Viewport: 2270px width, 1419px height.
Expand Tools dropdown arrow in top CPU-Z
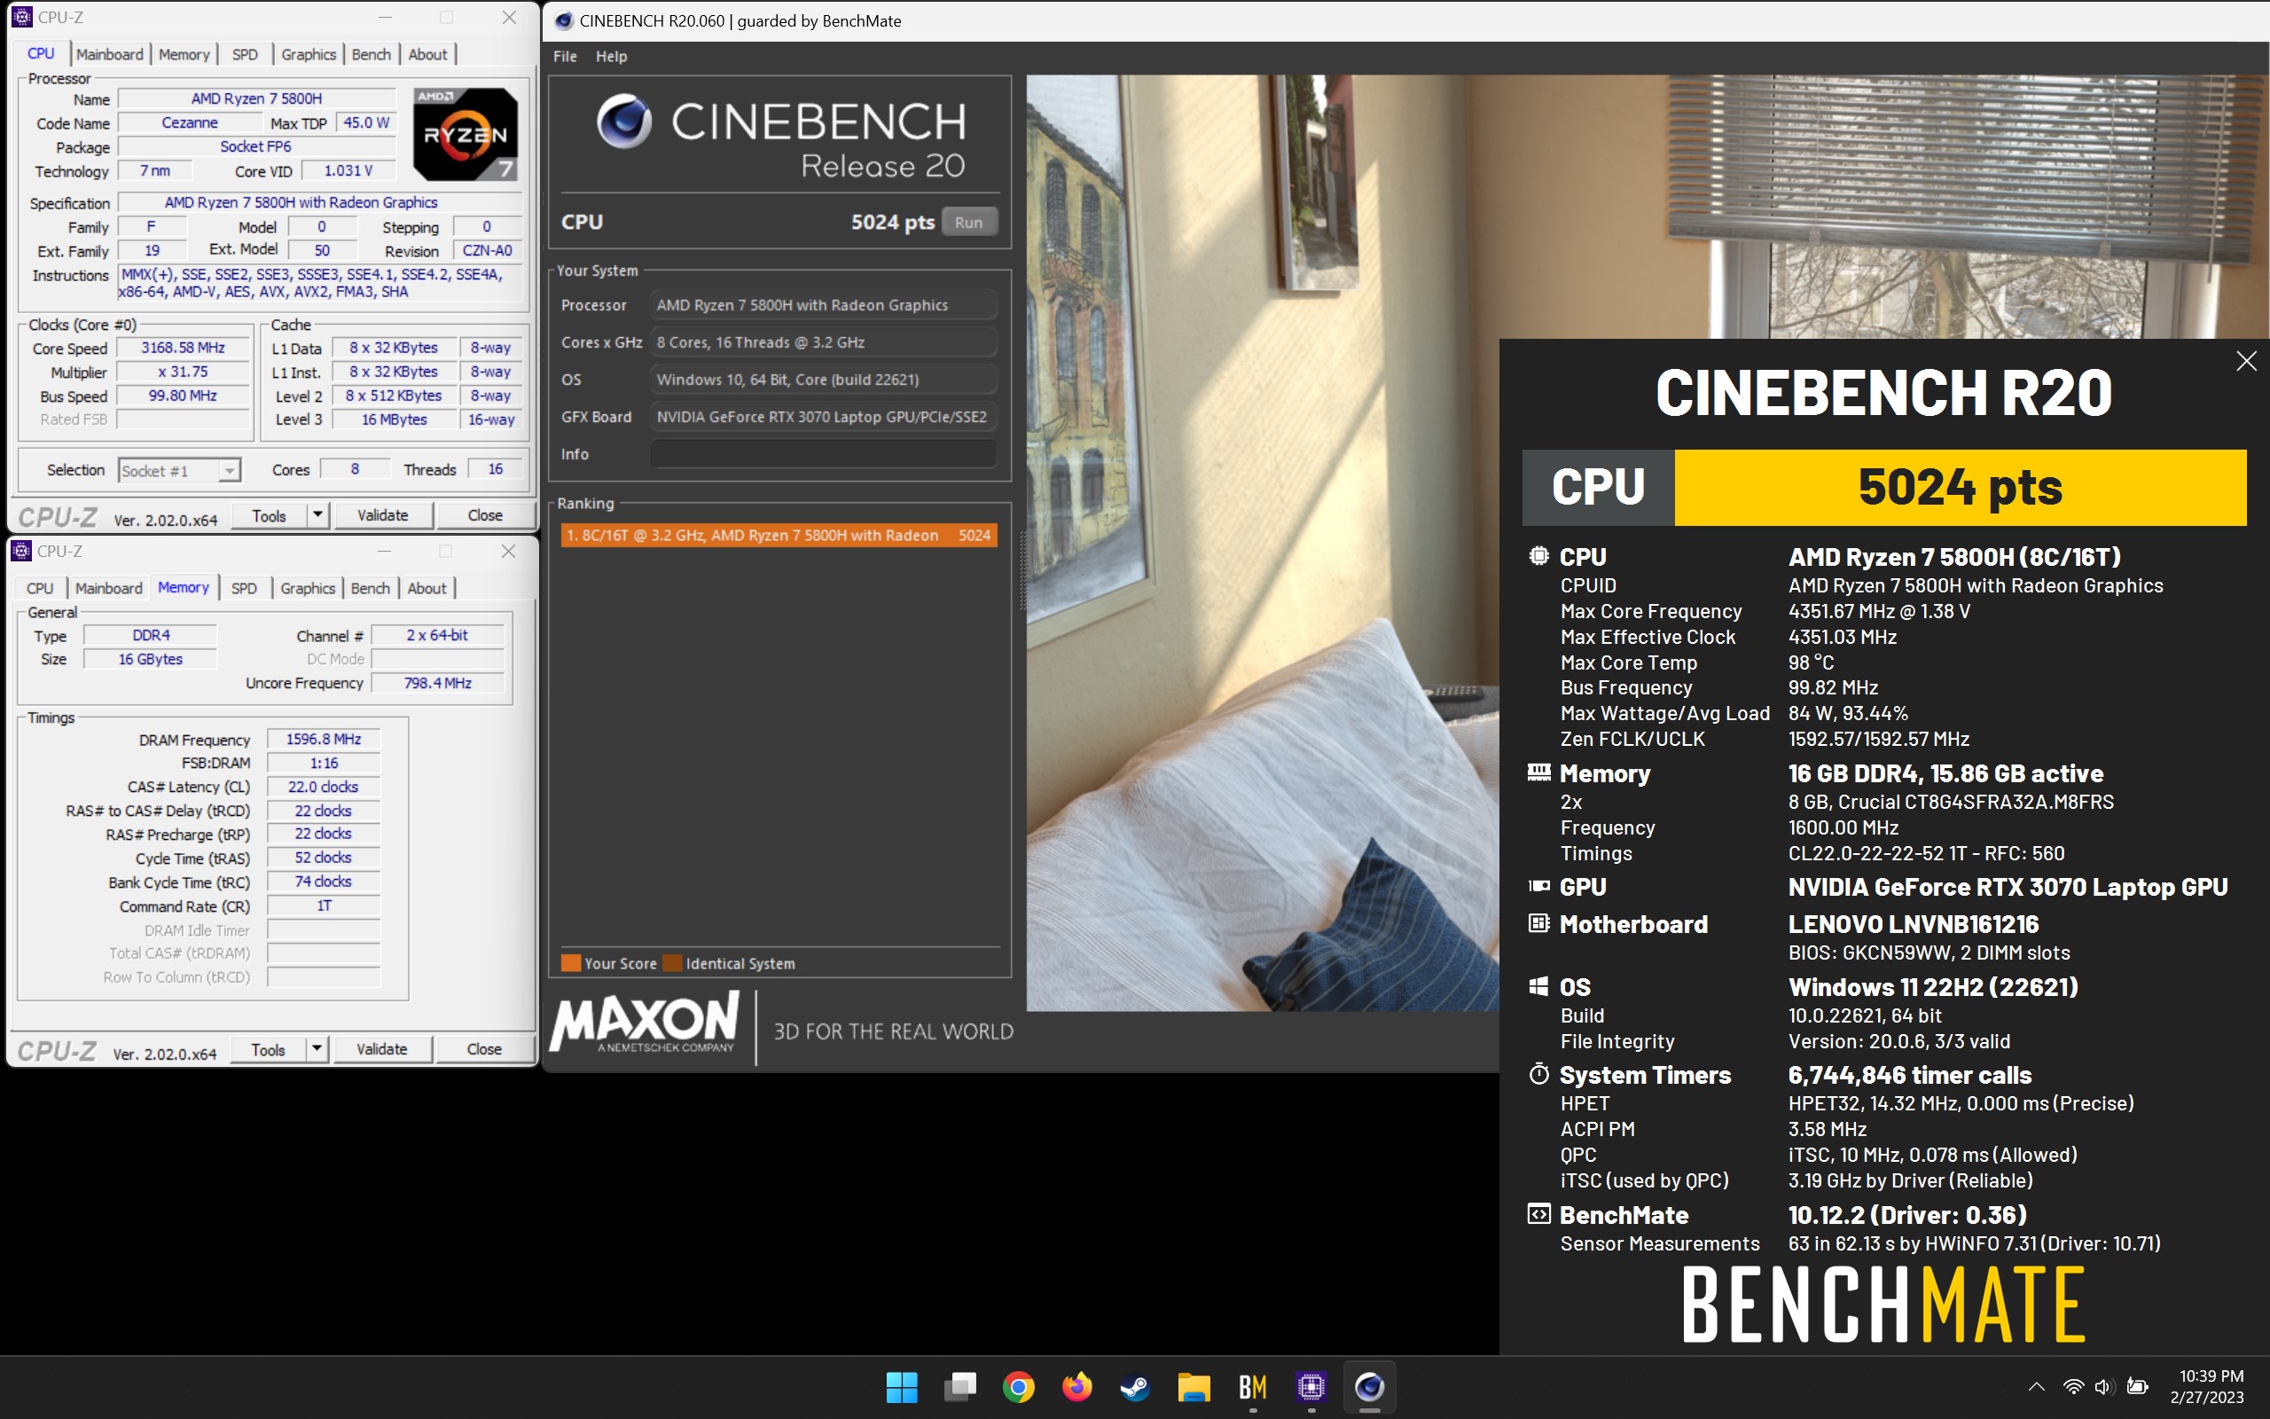318,515
